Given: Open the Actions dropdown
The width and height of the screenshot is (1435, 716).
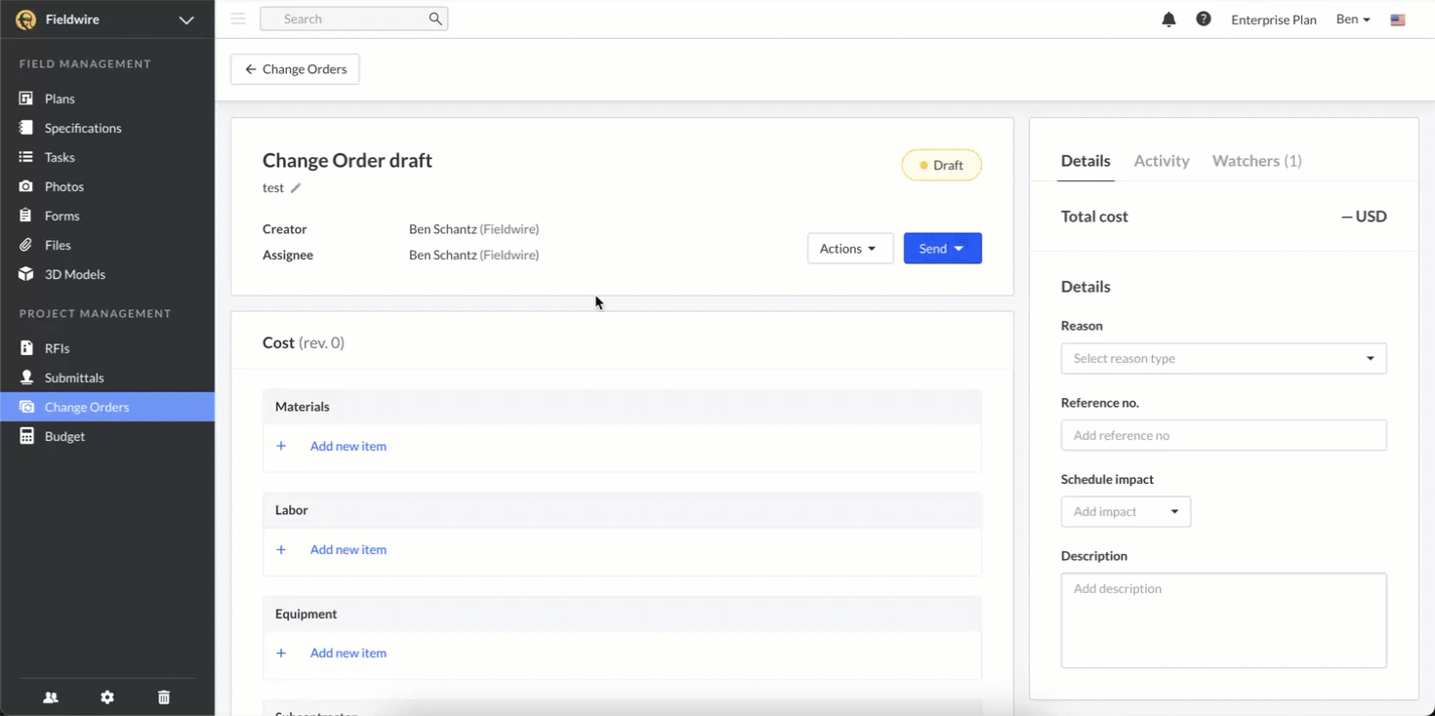Looking at the screenshot, I should click(849, 249).
